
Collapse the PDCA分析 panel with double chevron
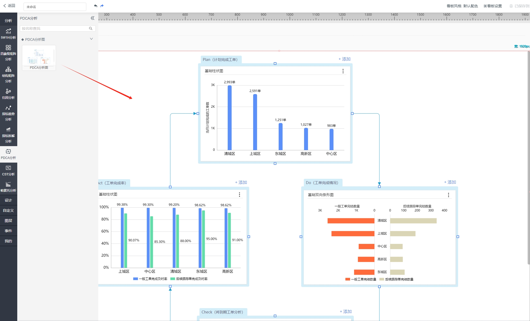tap(92, 18)
